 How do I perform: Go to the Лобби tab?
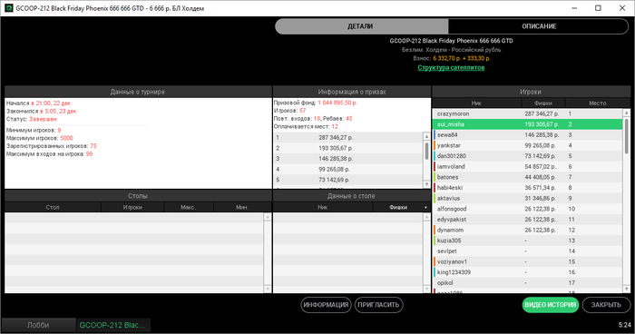coord(38,325)
